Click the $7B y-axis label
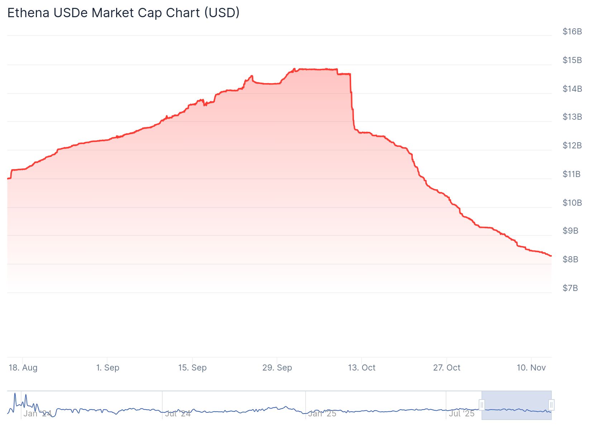589x430 pixels. point(570,288)
